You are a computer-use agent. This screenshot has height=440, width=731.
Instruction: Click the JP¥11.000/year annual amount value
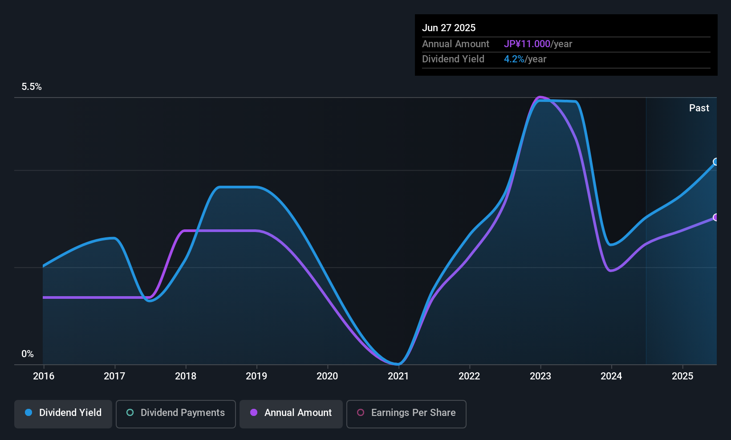pyautogui.click(x=538, y=44)
